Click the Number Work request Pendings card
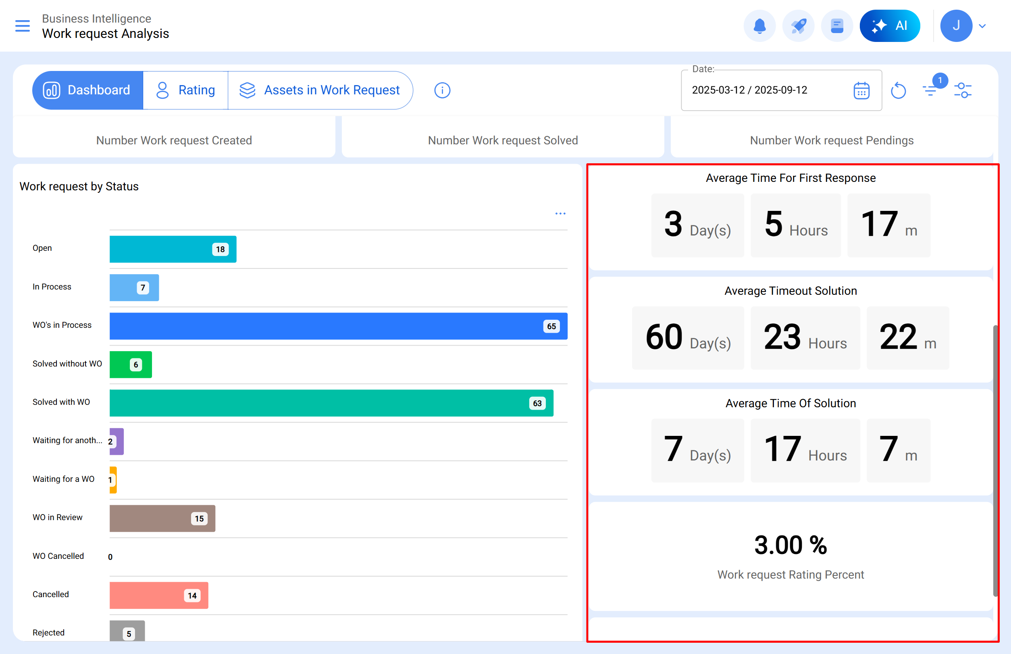The image size is (1011, 654). (x=832, y=140)
